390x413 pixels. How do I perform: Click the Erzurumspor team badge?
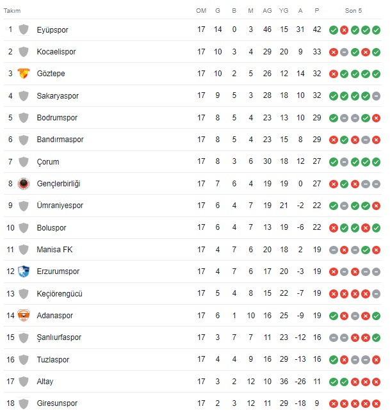(x=24, y=271)
